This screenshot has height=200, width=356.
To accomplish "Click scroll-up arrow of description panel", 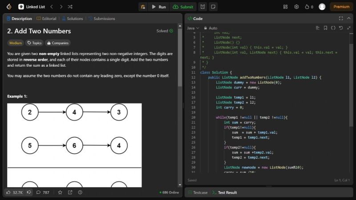I will coord(180,26).
